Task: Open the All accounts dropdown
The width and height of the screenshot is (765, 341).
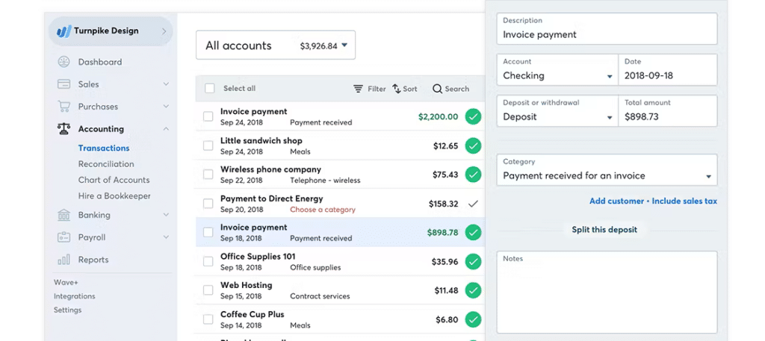Action: tap(276, 46)
